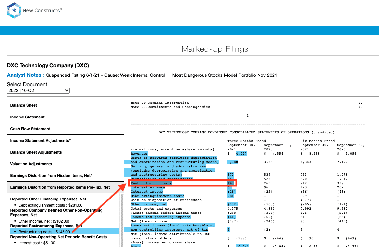Image resolution: width=379 pixels, height=247 pixels.
Task: Select Interest cost $51.00 item
Action: 37,243
